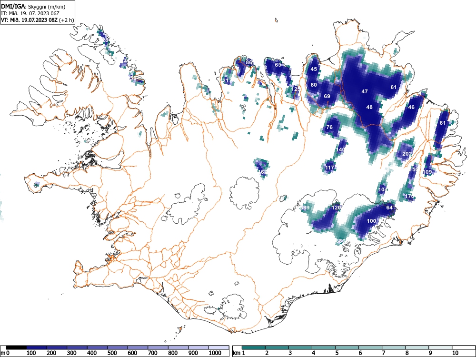Click the 686 visibility value on the map

[341, 241]
